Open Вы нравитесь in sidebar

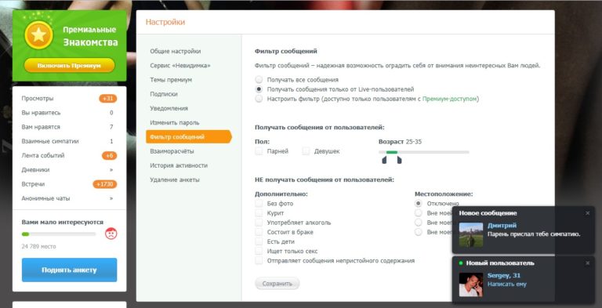41,113
